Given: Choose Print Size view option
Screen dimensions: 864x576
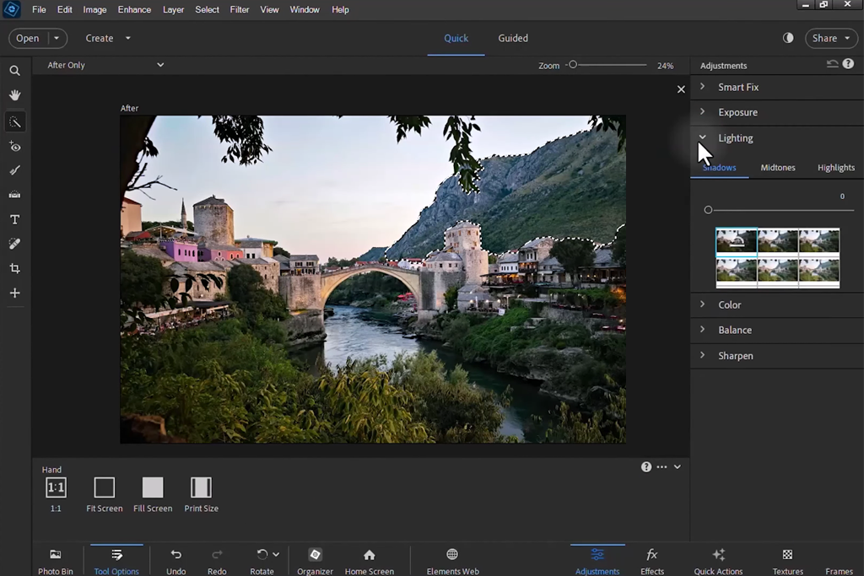Looking at the screenshot, I should (201, 494).
